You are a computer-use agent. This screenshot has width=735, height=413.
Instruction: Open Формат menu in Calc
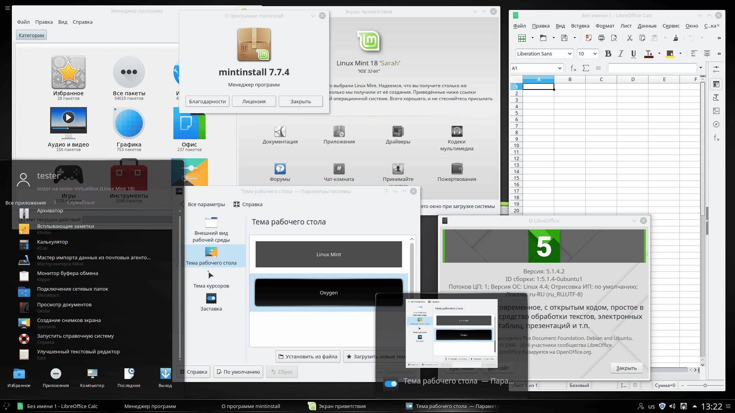[605, 26]
